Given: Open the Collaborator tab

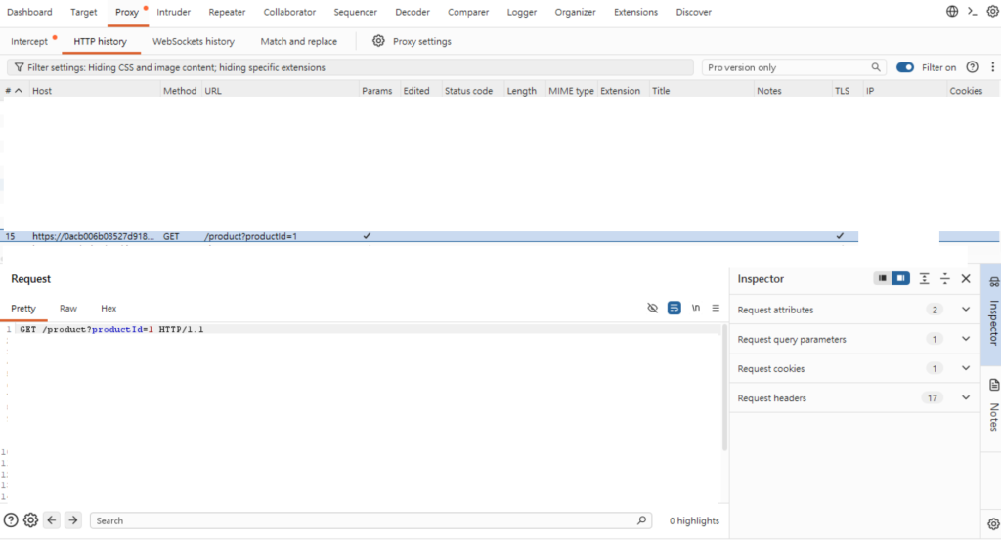Looking at the screenshot, I should point(289,12).
